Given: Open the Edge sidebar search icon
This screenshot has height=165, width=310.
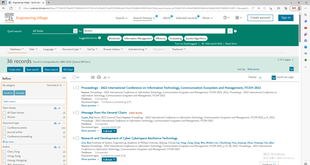Looking at the screenshot, I should pyautogui.click(x=306, y=15).
